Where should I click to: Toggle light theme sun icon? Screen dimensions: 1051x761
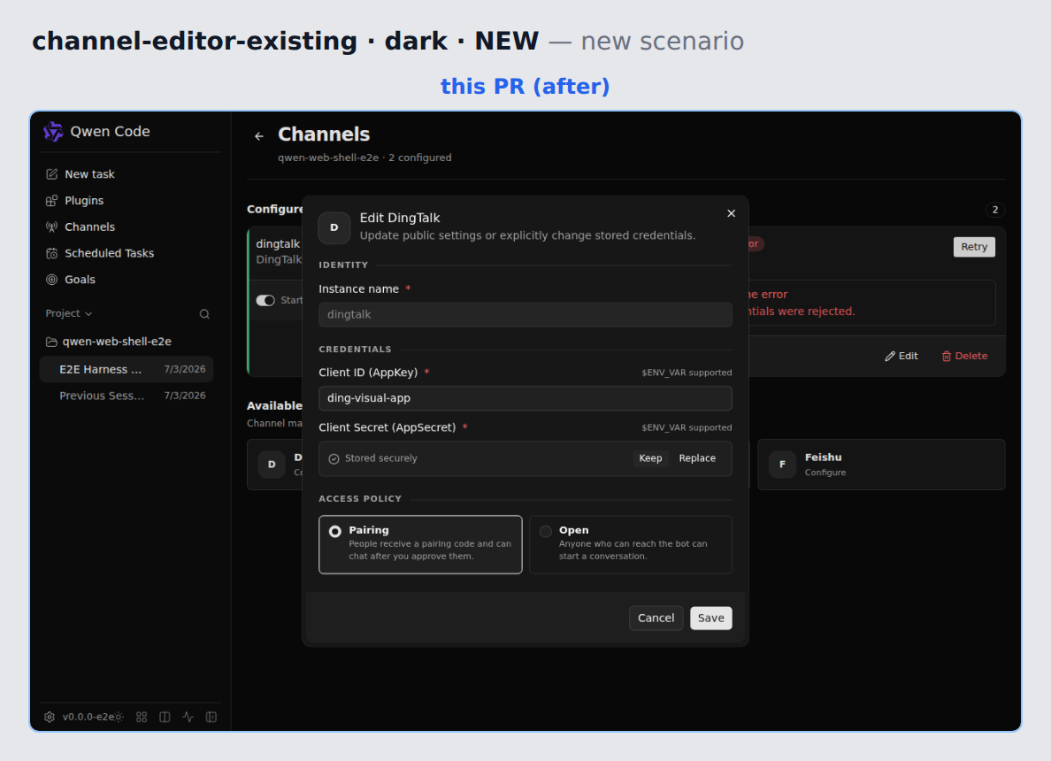click(119, 717)
